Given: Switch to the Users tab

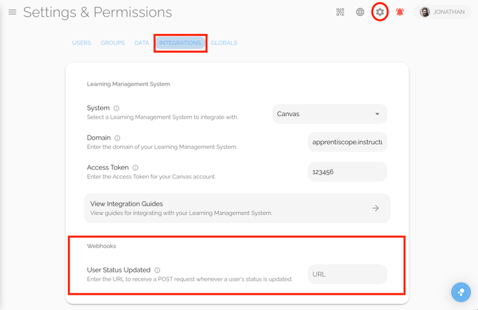Looking at the screenshot, I should pyautogui.click(x=81, y=43).
